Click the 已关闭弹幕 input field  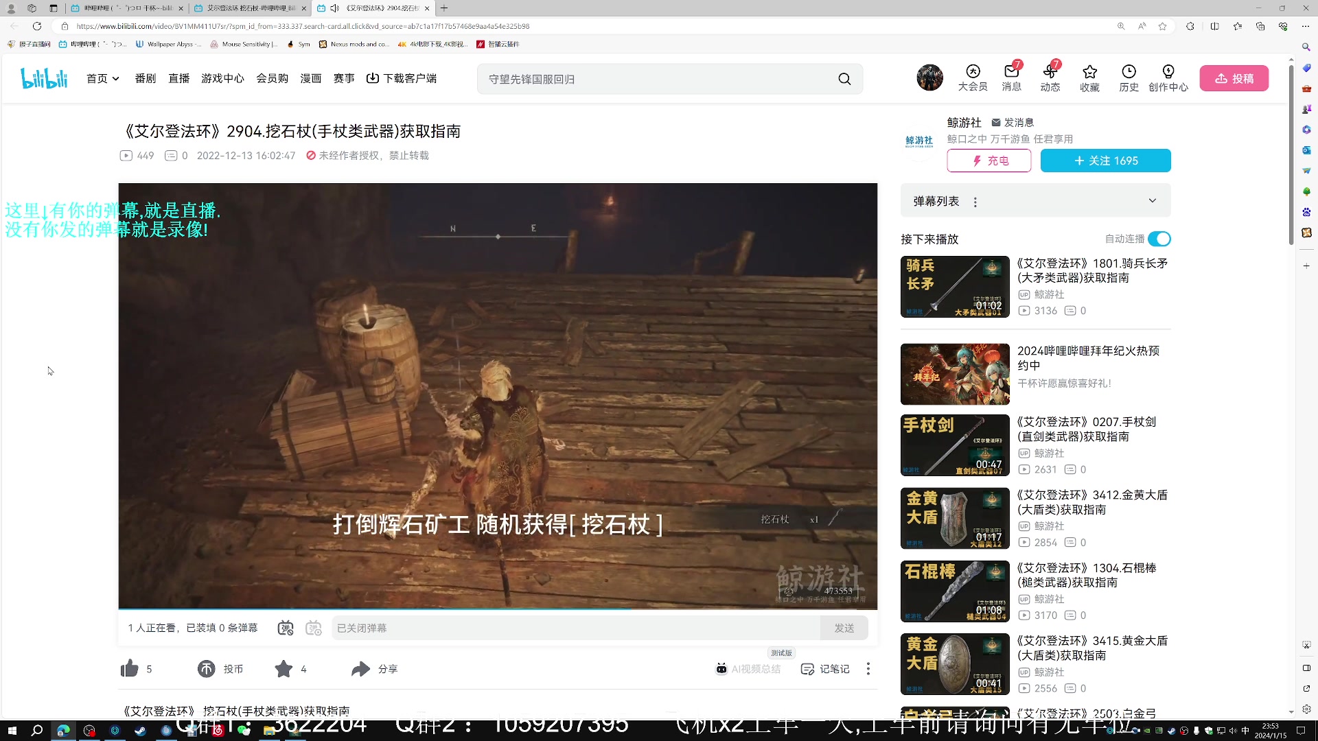pos(576,628)
